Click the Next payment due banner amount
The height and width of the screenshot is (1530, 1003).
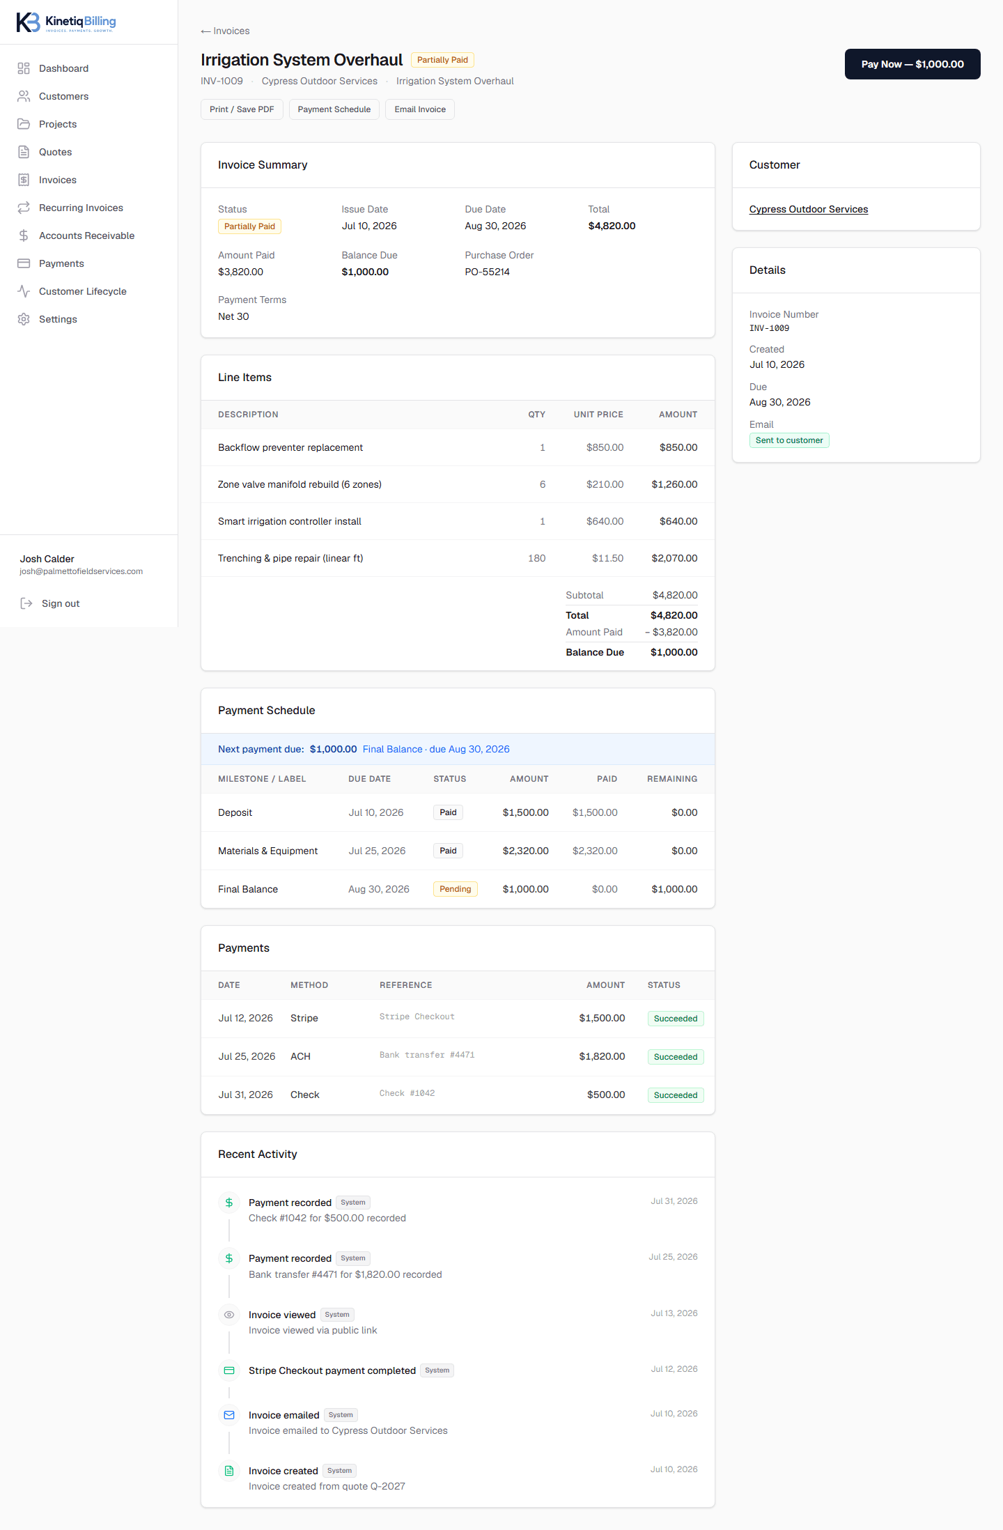pyautogui.click(x=334, y=749)
